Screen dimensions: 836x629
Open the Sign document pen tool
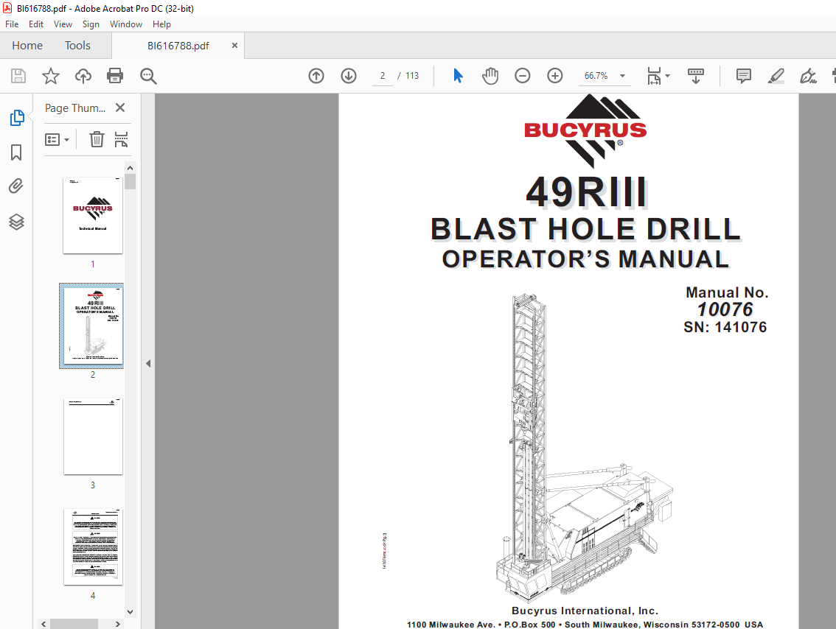808,76
